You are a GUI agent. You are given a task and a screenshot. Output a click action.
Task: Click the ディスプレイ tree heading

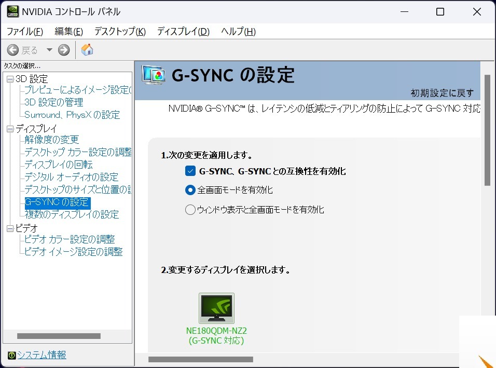tap(36, 129)
